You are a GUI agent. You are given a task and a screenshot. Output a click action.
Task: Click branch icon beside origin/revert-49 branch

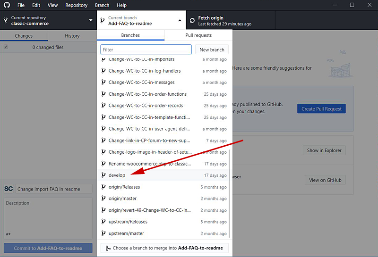(103, 210)
